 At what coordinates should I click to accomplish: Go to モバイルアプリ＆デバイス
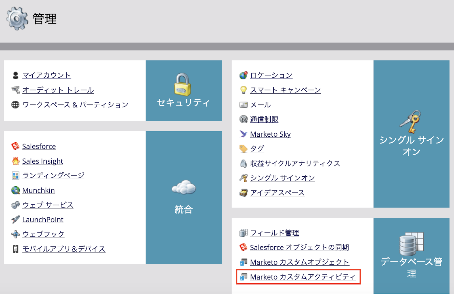tap(64, 249)
